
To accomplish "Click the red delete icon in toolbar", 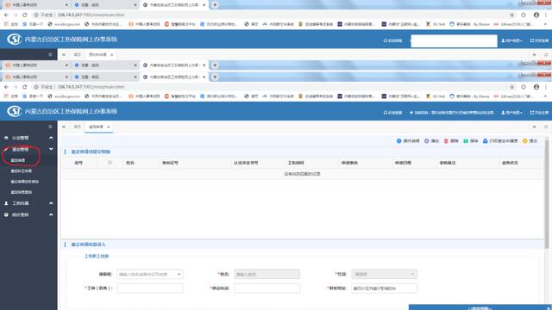I will click(446, 141).
